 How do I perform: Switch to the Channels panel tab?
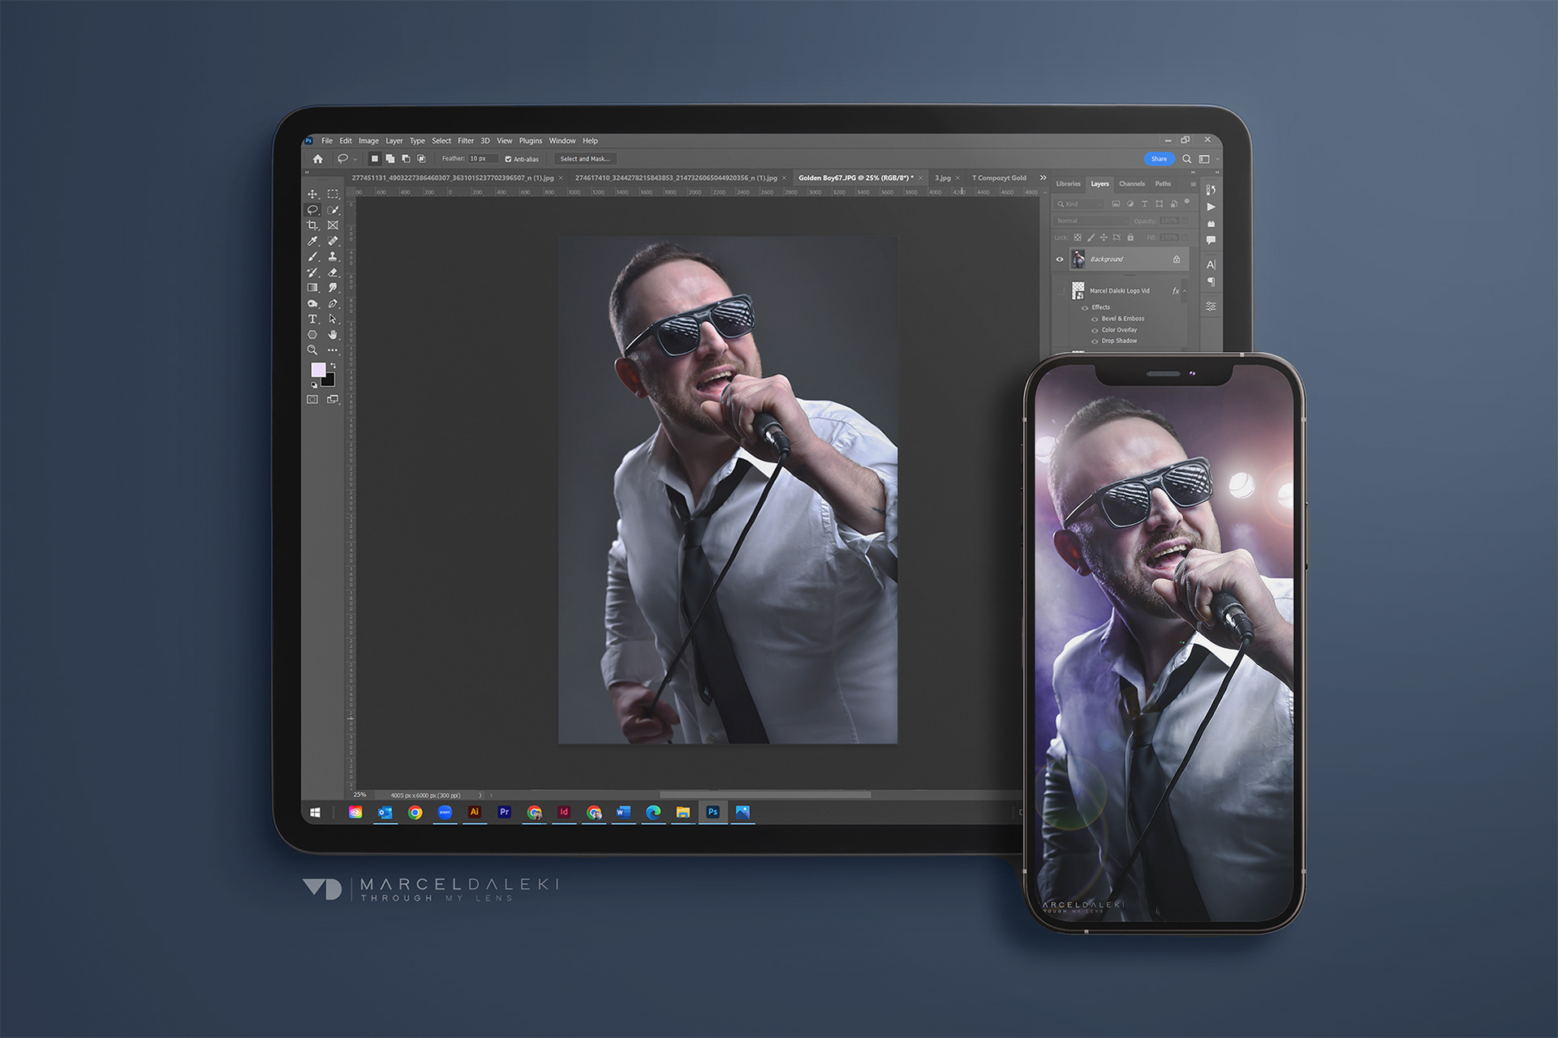[1131, 184]
